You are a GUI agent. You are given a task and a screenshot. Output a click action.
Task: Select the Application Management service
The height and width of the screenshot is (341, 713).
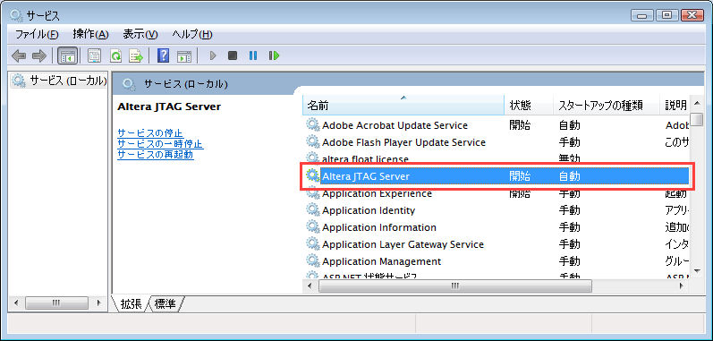coord(497,261)
